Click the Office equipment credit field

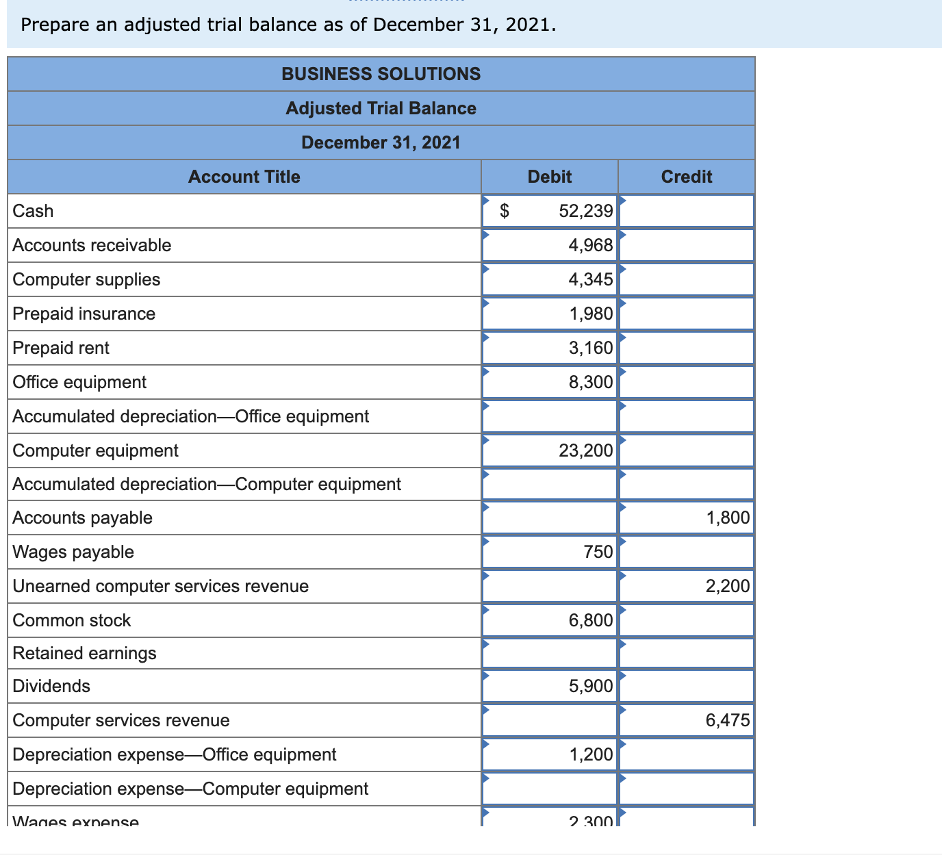[687, 382]
